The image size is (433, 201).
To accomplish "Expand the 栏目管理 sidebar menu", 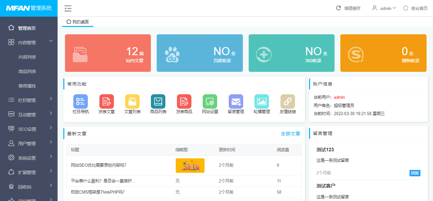I will (29, 100).
